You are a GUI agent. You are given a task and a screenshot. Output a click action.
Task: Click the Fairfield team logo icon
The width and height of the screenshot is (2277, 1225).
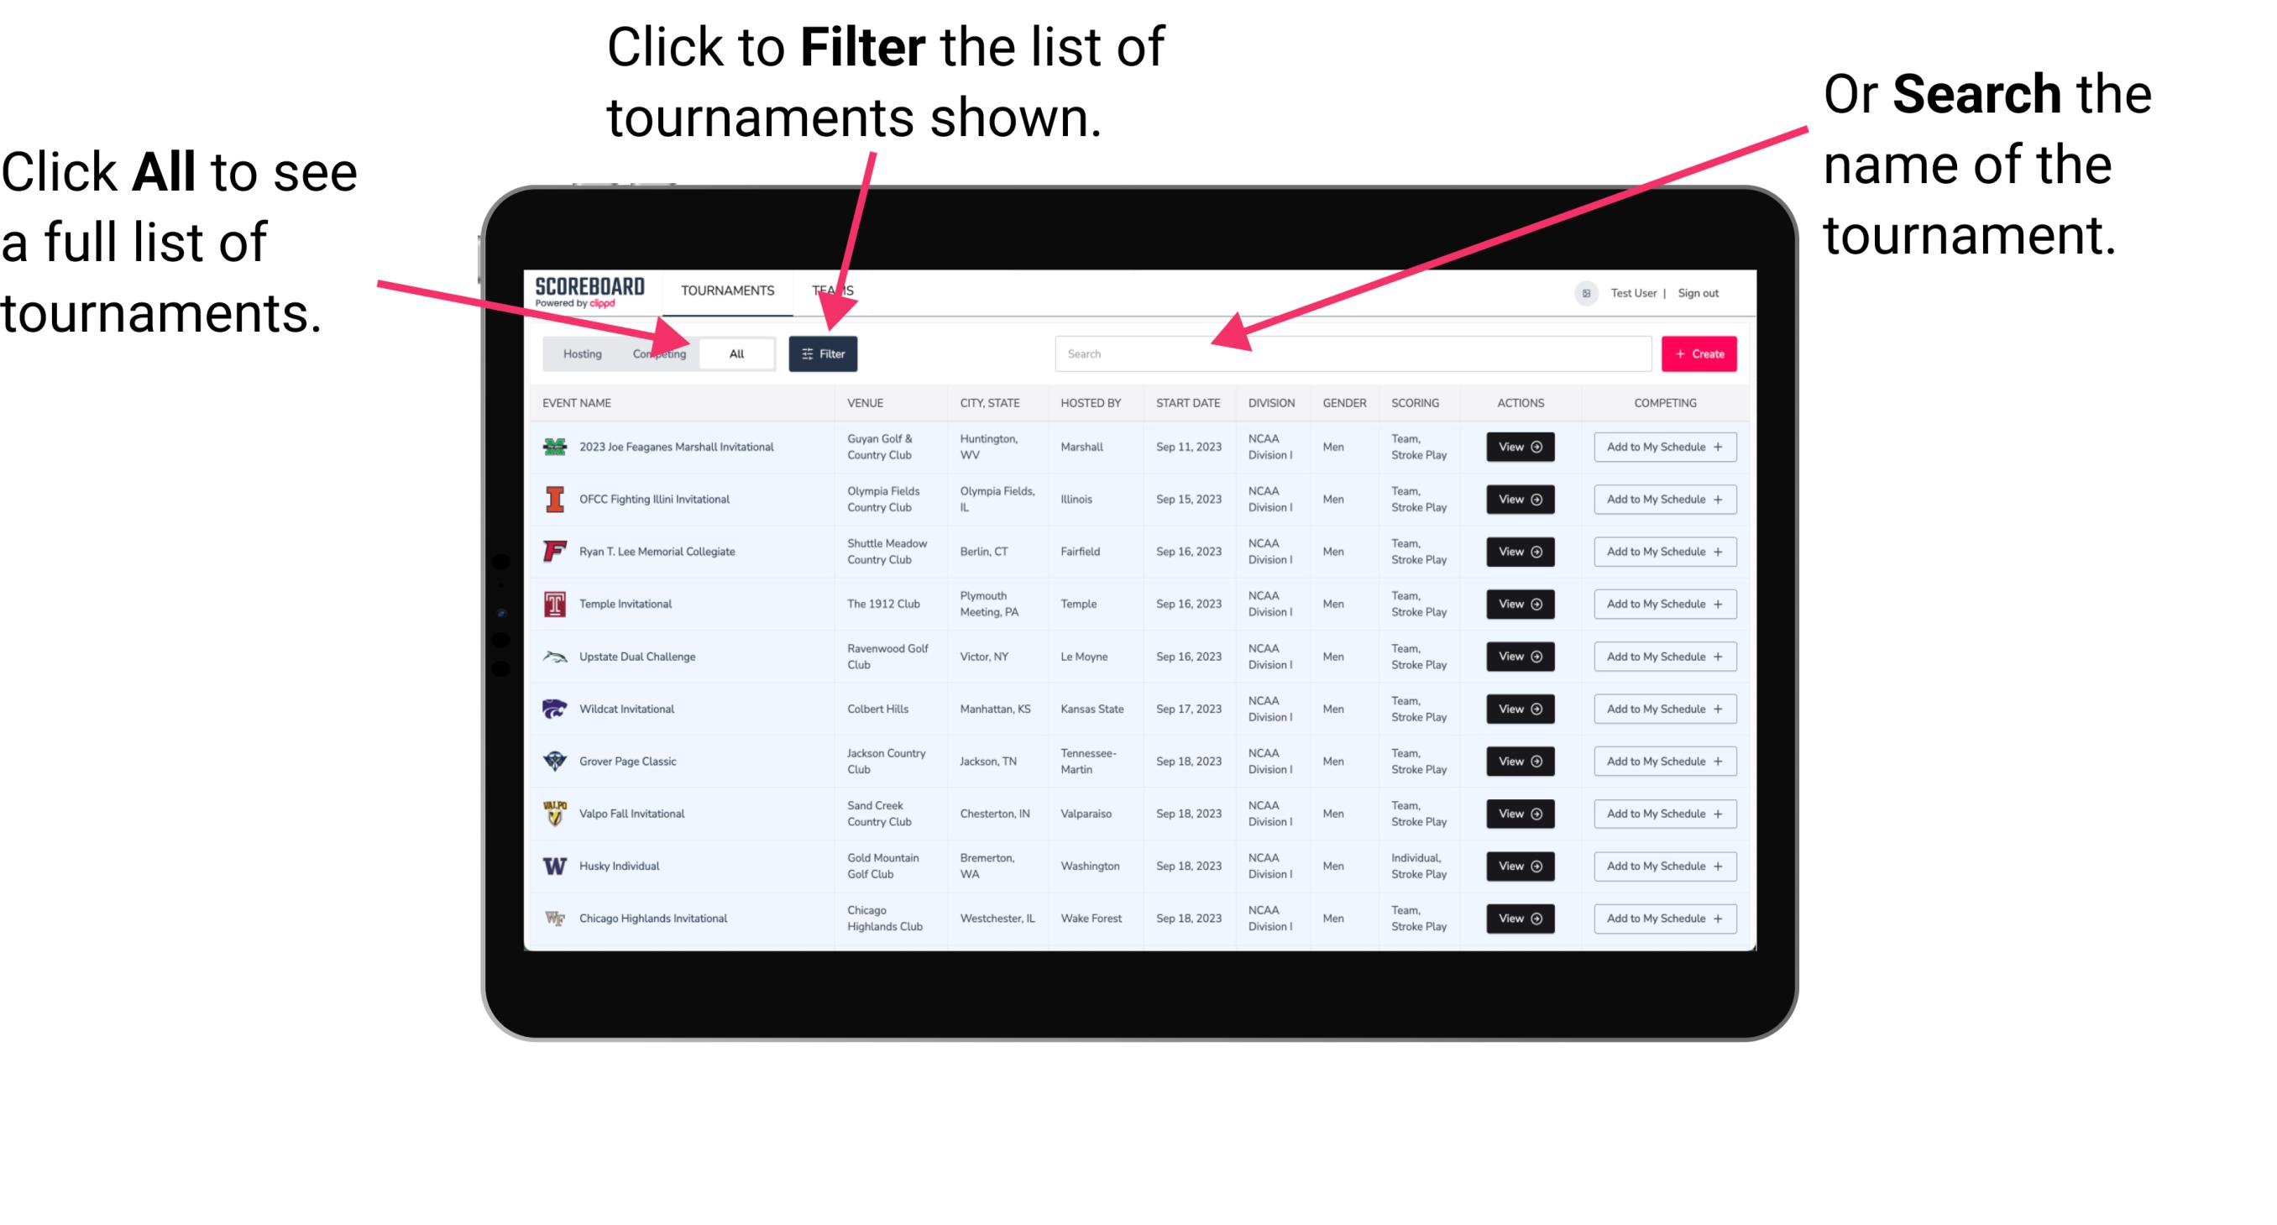tap(552, 551)
